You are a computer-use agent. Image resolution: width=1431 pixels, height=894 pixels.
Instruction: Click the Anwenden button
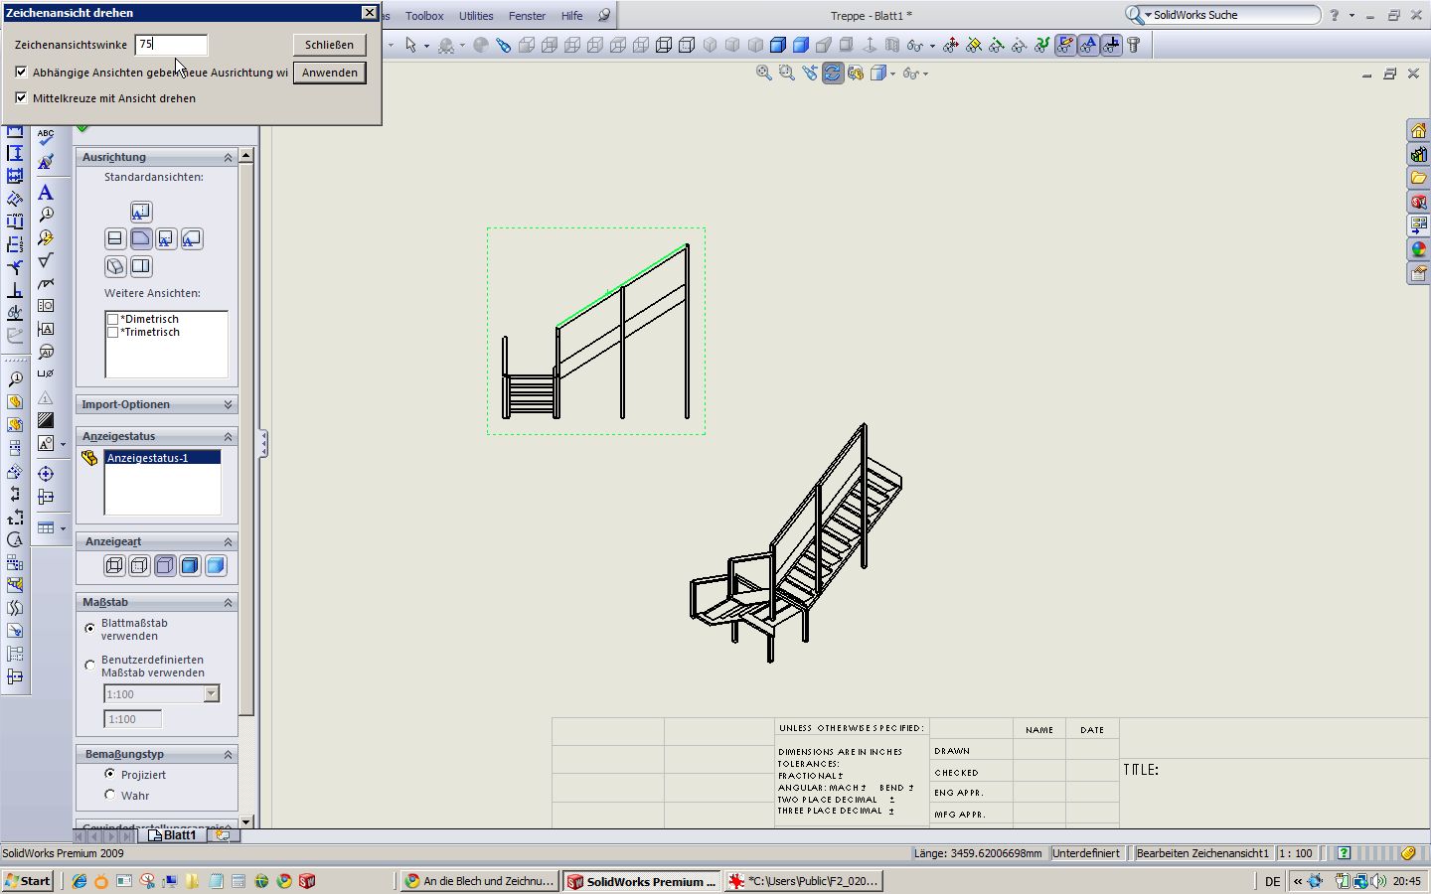[x=329, y=73]
